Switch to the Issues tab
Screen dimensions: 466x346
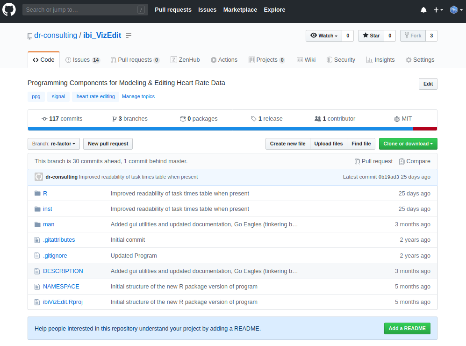tap(83, 60)
